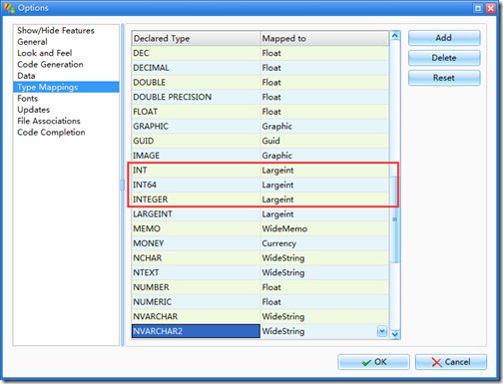Select the GUID declared type cell
The height and width of the screenshot is (384, 503).
point(196,141)
